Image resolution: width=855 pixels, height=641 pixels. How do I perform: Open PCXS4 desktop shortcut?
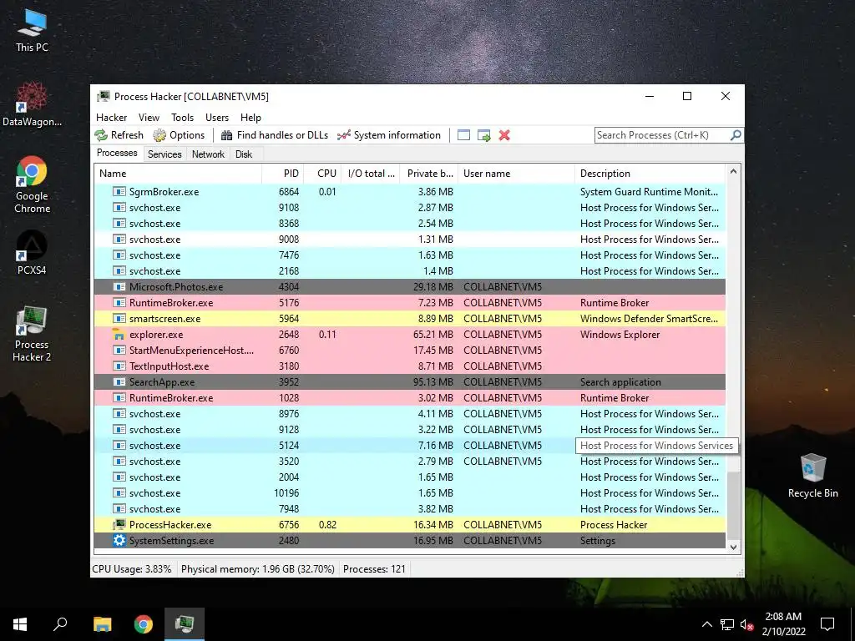(32, 252)
